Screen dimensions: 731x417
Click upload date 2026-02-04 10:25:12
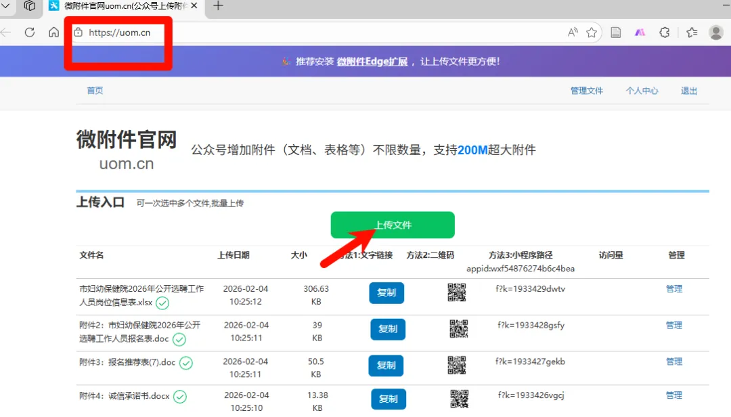tap(246, 295)
